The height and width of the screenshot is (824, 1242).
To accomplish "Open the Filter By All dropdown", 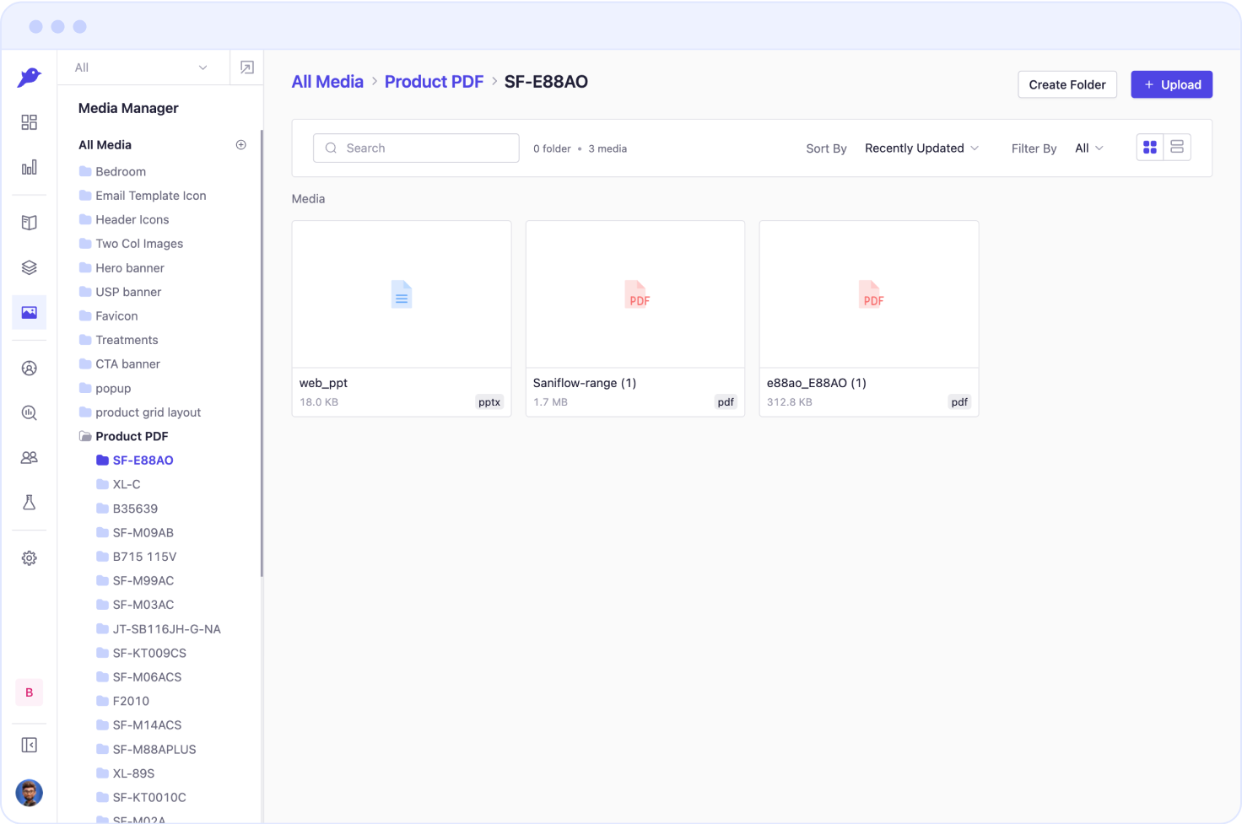I will click(x=1088, y=148).
